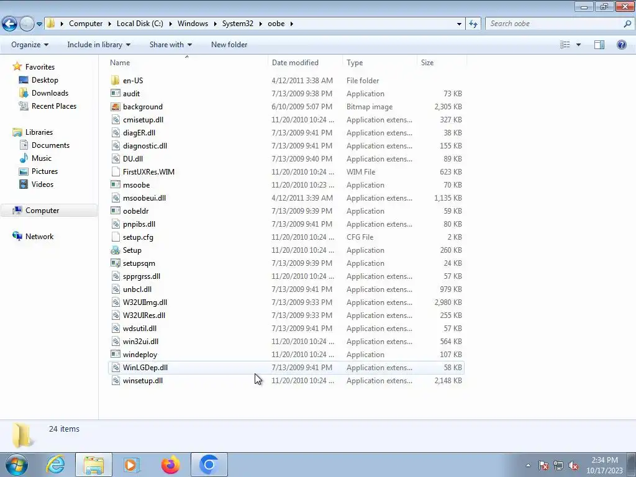Click the Back navigation arrow
636x477 pixels.
click(x=10, y=24)
